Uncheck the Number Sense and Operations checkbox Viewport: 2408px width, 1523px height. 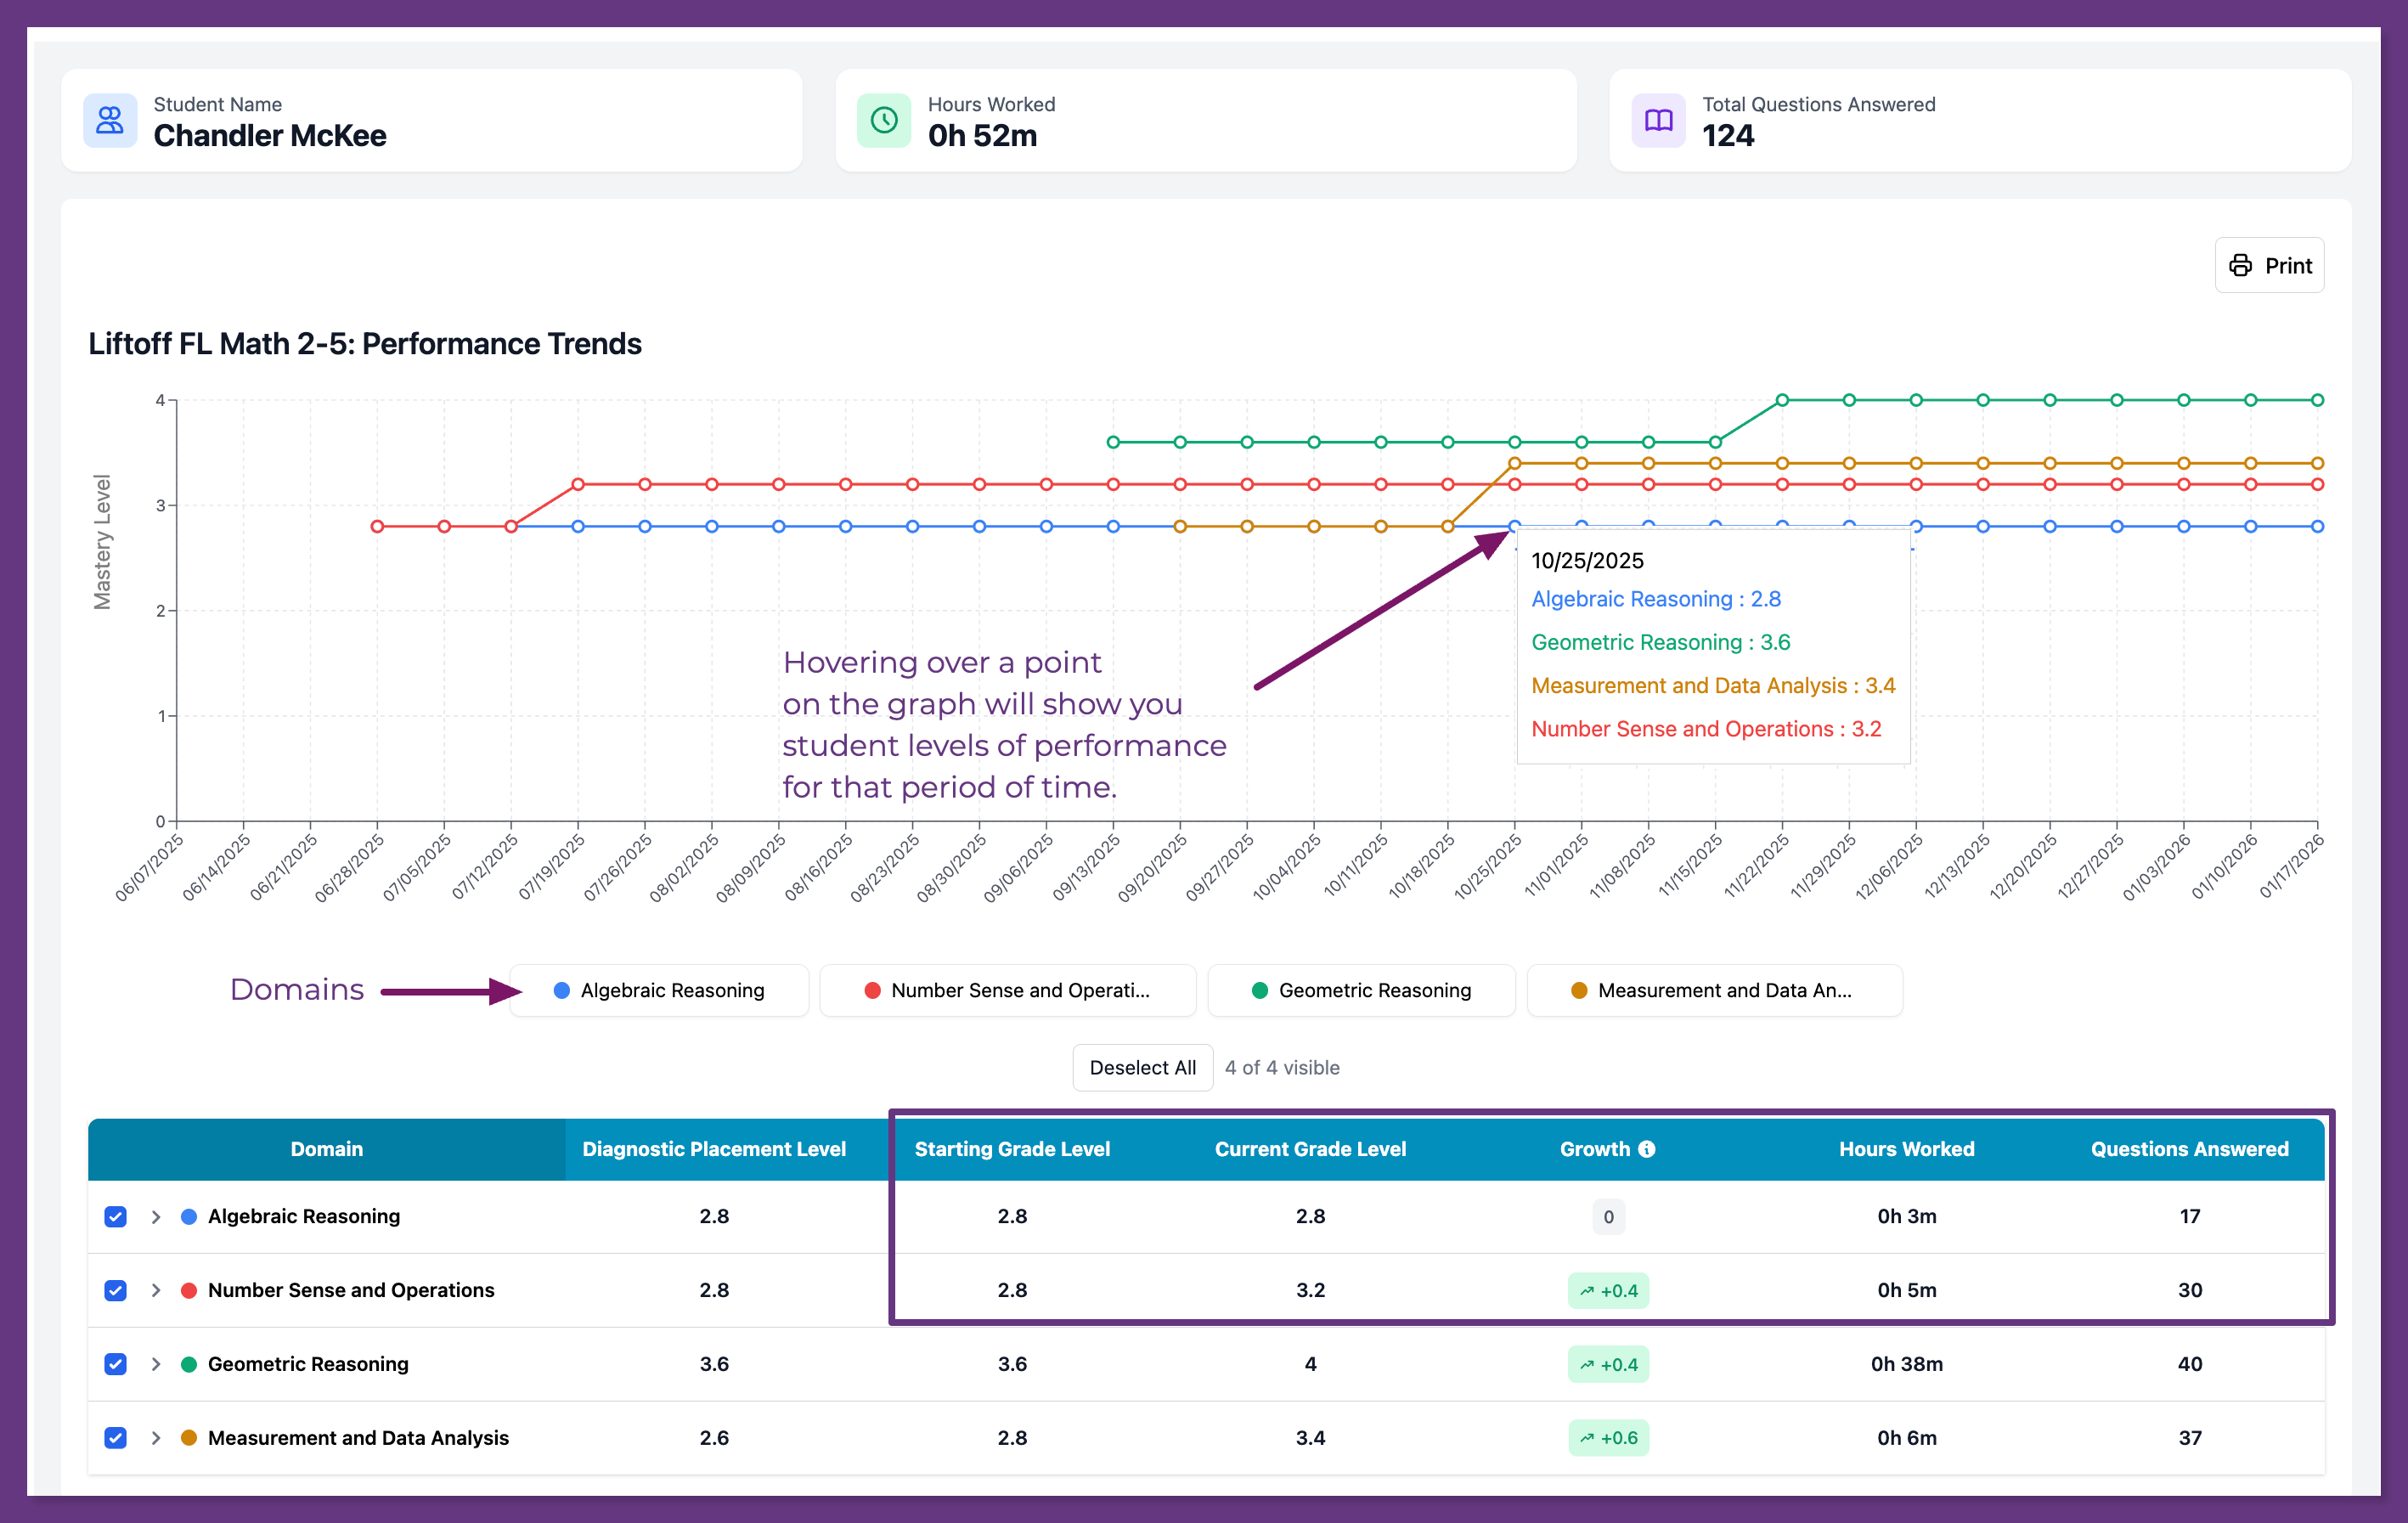[x=116, y=1290]
